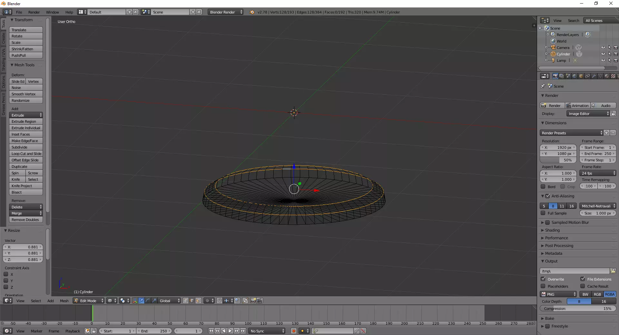Viewport: 619px width, 335px height.
Task: Open the Render menu in top bar
Action: click(34, 12)
